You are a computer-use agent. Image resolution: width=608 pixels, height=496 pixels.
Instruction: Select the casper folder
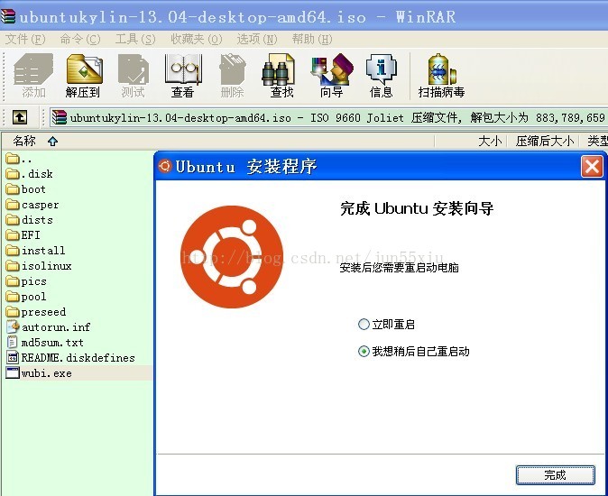coord(32,205)
